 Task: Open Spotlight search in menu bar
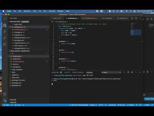(131, 11)
